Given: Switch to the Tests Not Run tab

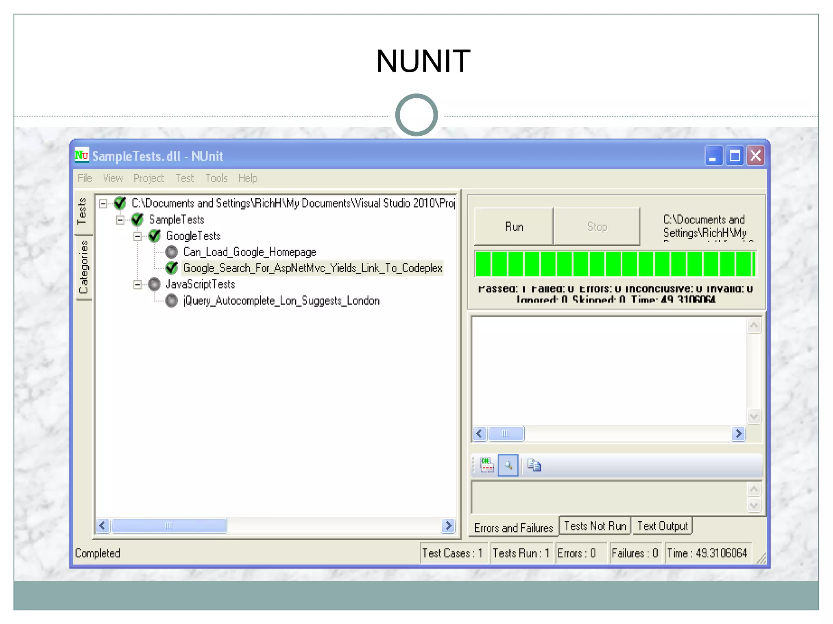Looking at the screenshot, I should [x=595, y=526].
